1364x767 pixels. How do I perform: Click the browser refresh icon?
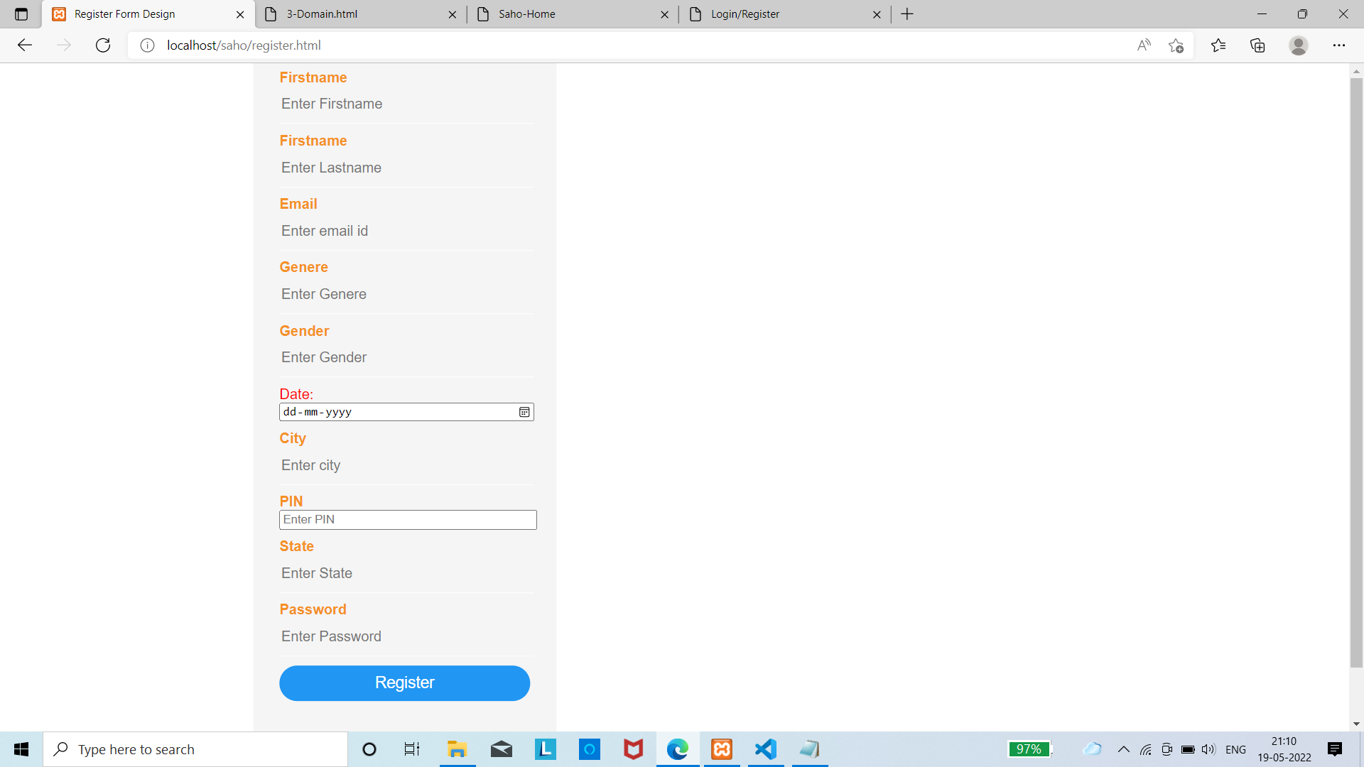click(103, 45)
